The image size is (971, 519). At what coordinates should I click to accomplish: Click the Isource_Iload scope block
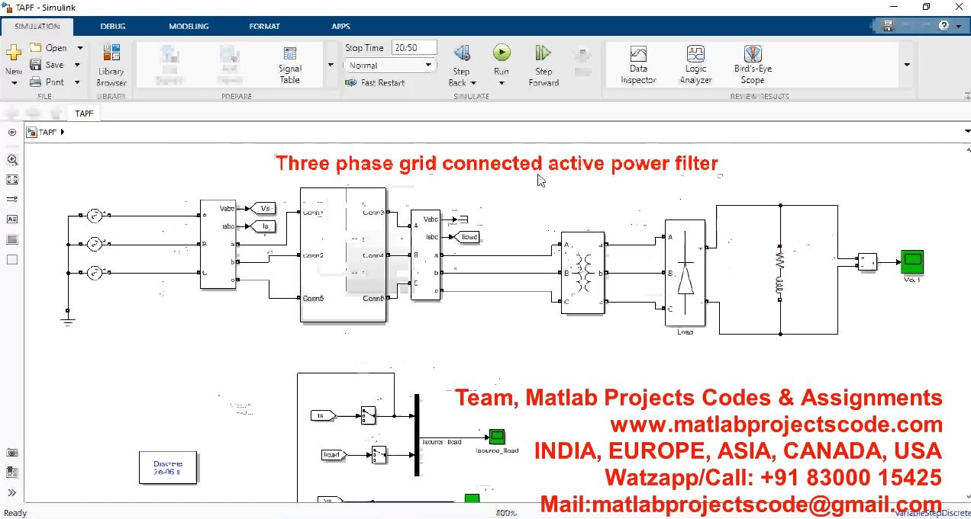pyautogui.click(x=497, y=437)
